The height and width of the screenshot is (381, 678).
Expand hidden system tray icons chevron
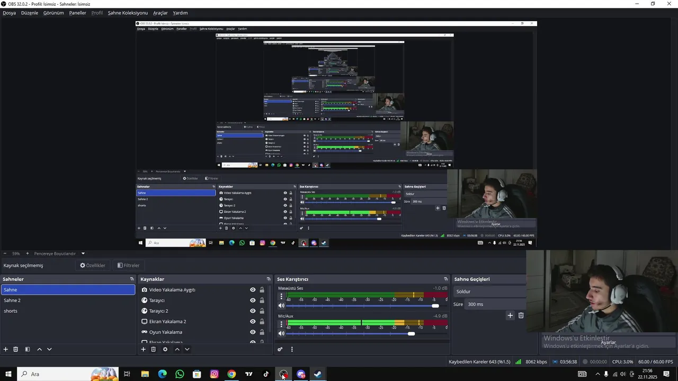pyautogui.click(x=597, y=374)
